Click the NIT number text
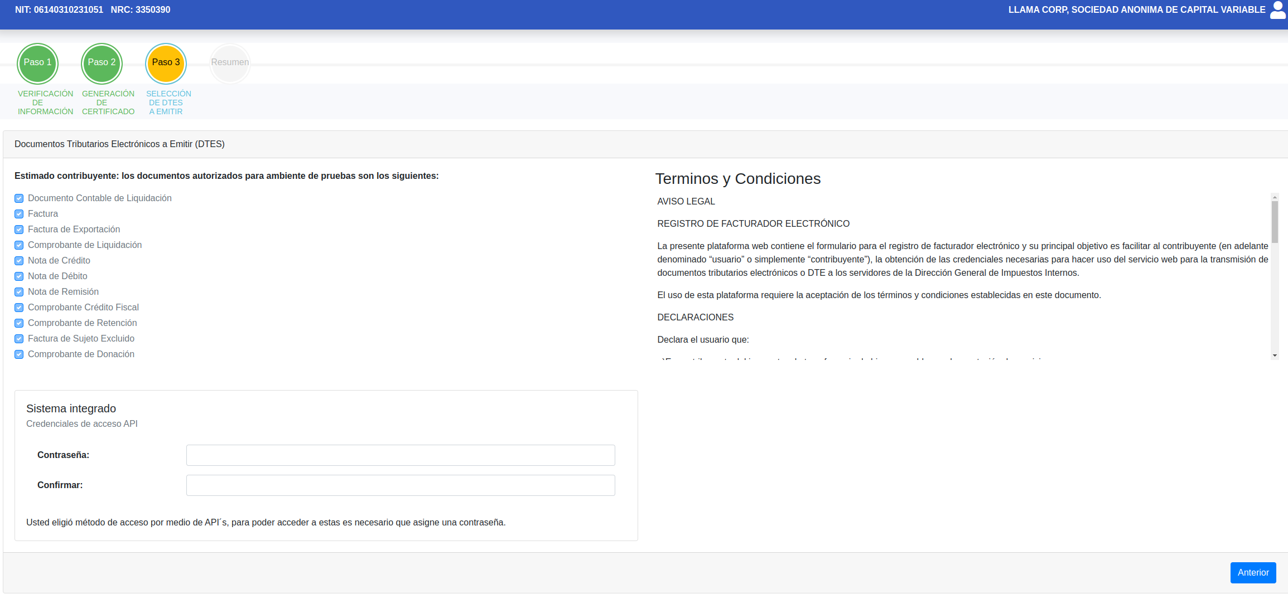Viewport: 1288px width, 599px height. point(59,9)
